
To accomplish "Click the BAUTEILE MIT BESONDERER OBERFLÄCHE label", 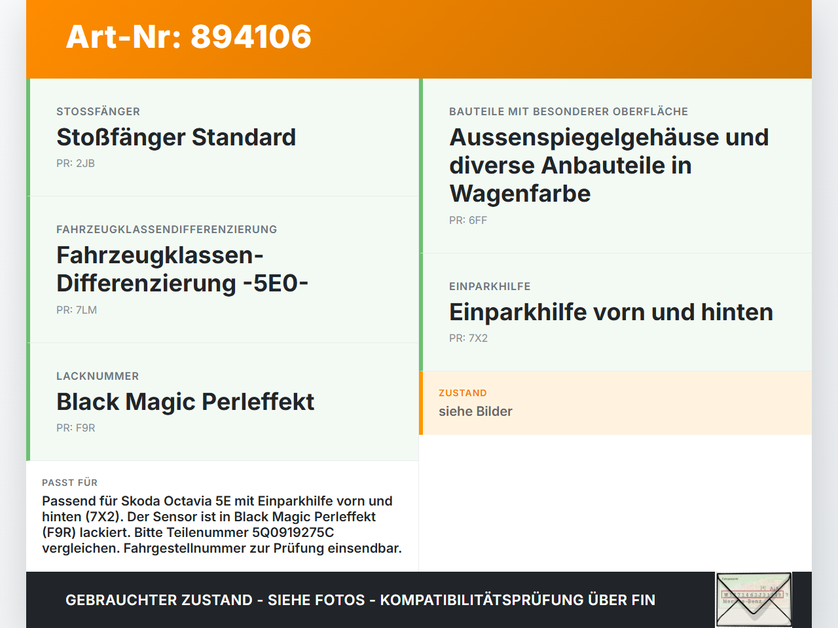I will pyautogui.click(x=568, y=112).
